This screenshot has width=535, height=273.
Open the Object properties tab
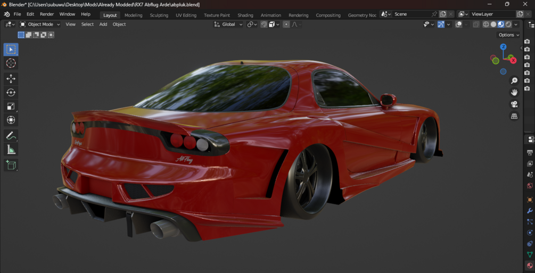530,200
